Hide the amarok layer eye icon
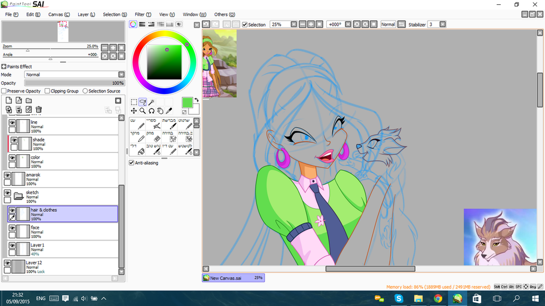 click(x=7, y=175)
